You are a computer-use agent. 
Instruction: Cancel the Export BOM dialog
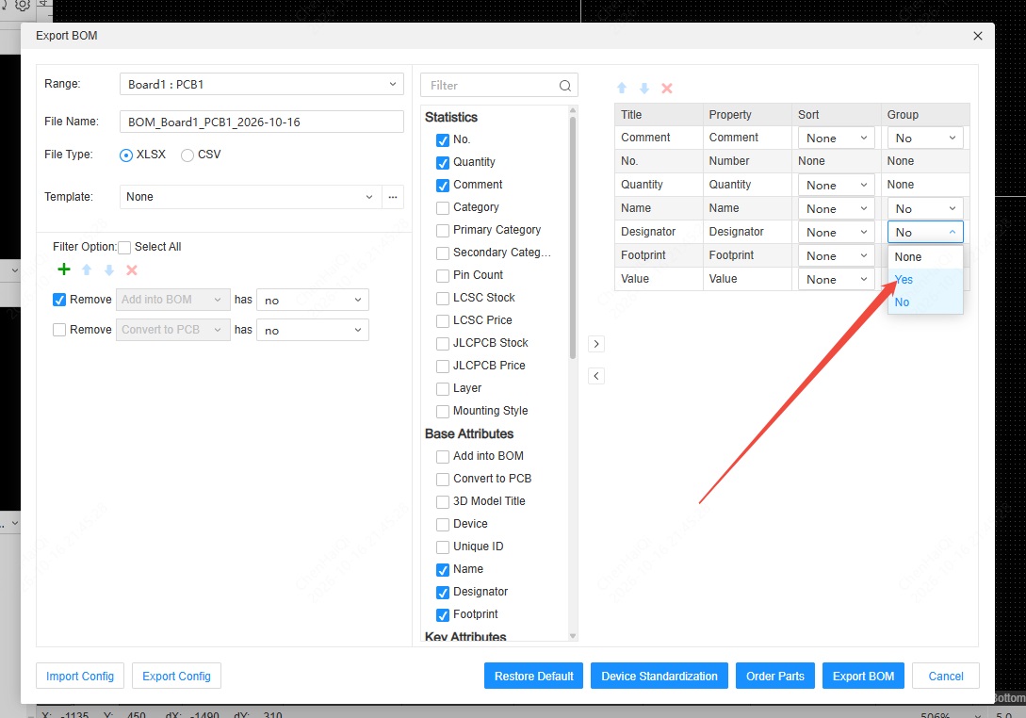pyautogui.click(x=946, y=677)
